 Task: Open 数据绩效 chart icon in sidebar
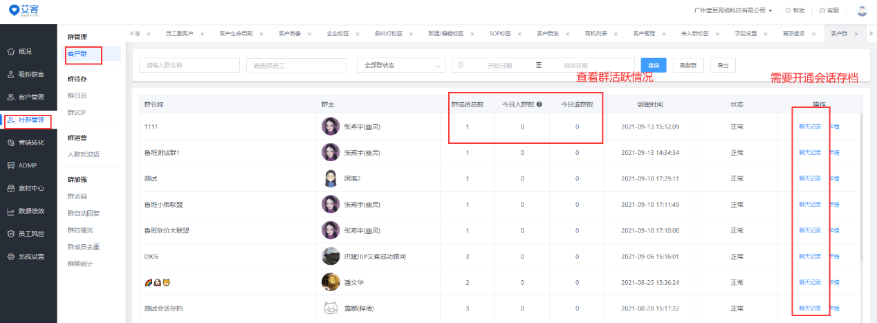[11, 212]
